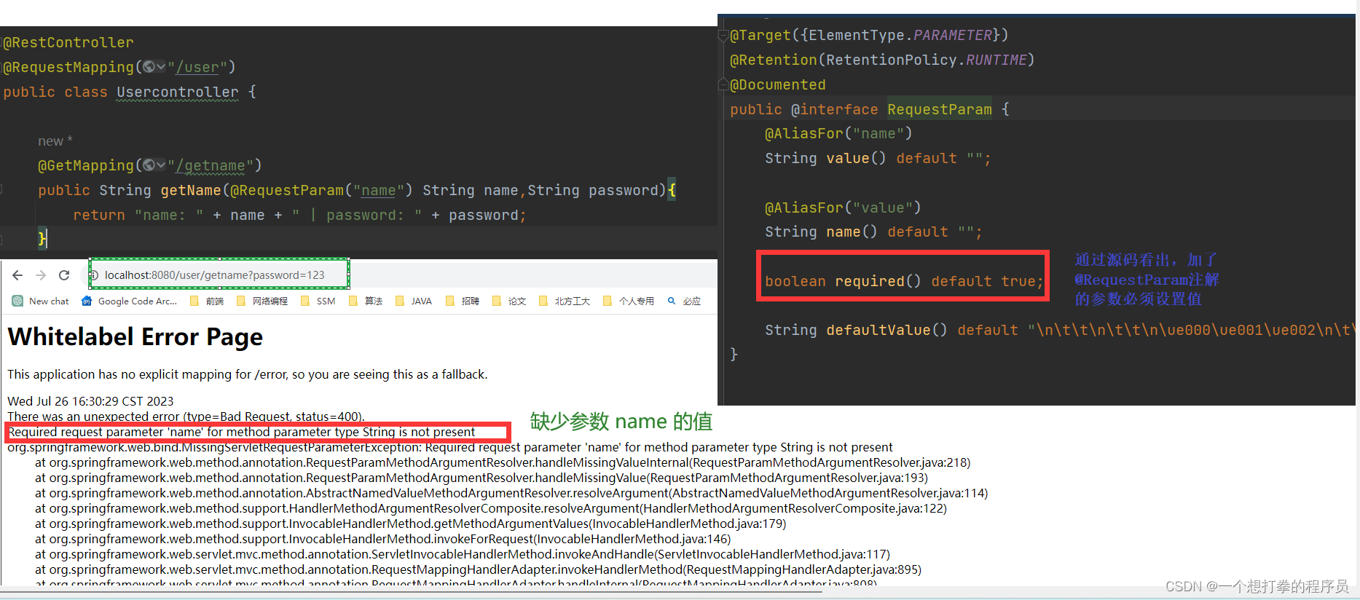This screenshot has height=600, width=1360.
Task: Go forward in the browser
Action: pyautogui.click(x=41, y=275)
